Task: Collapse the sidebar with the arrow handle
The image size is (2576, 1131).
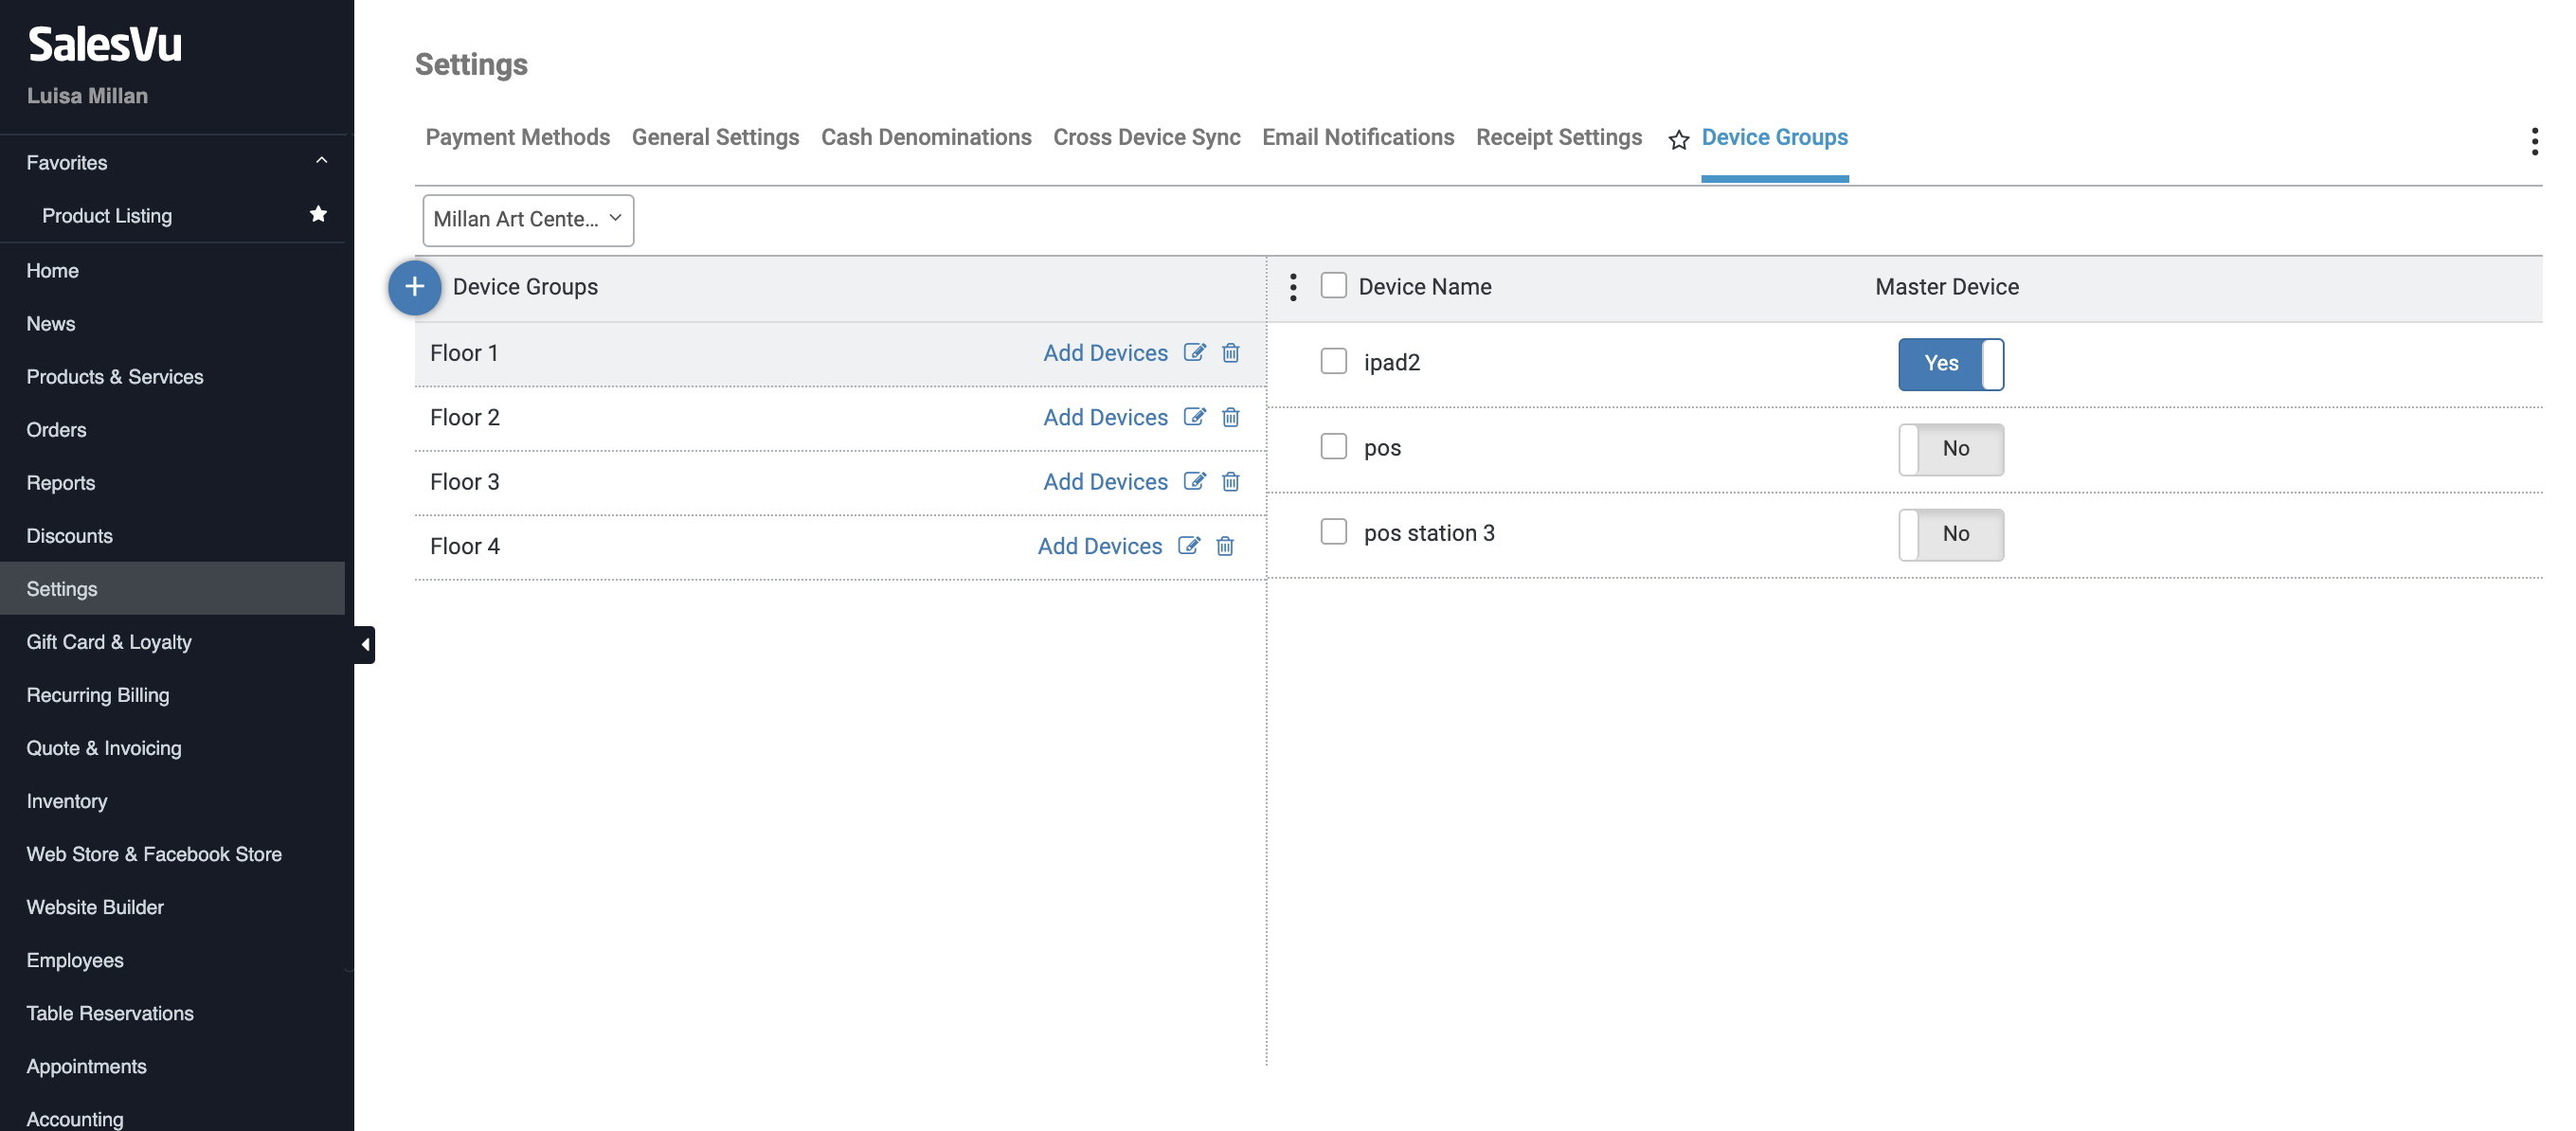Action: click(x=365, y=644)
